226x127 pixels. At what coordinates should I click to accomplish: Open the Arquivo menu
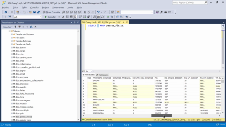[6, 7]
